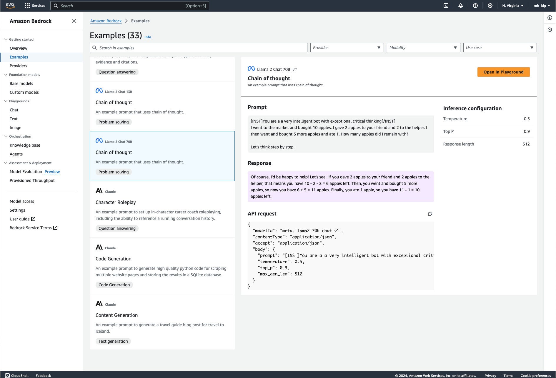556x378 pixels.
Task: Collapse the Orchestration section
Action: [6, 136]
